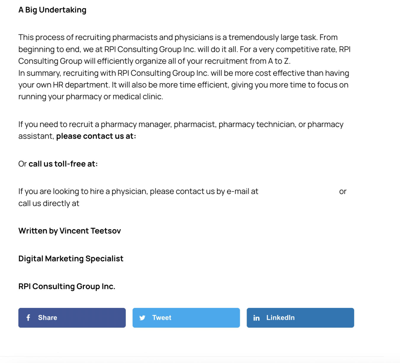Viewport: 400px width, 363px height.
Task: Click the line "If you need to recruit"
Action: 181,124
